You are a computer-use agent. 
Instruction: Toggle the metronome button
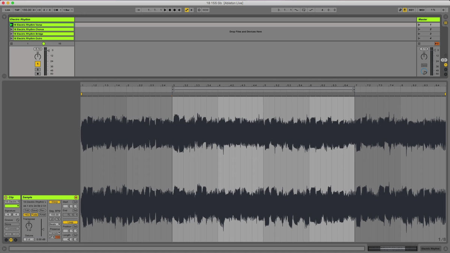click(56, 10)
